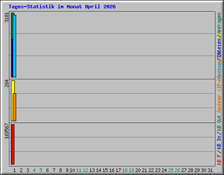Screen dimensions: 224x175
Task: Click day 2 on the x-axis
Action: 21,170
